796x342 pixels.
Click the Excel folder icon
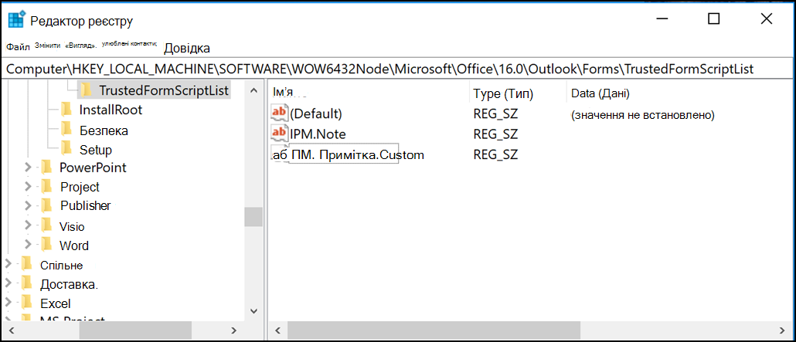pos(27,303)
